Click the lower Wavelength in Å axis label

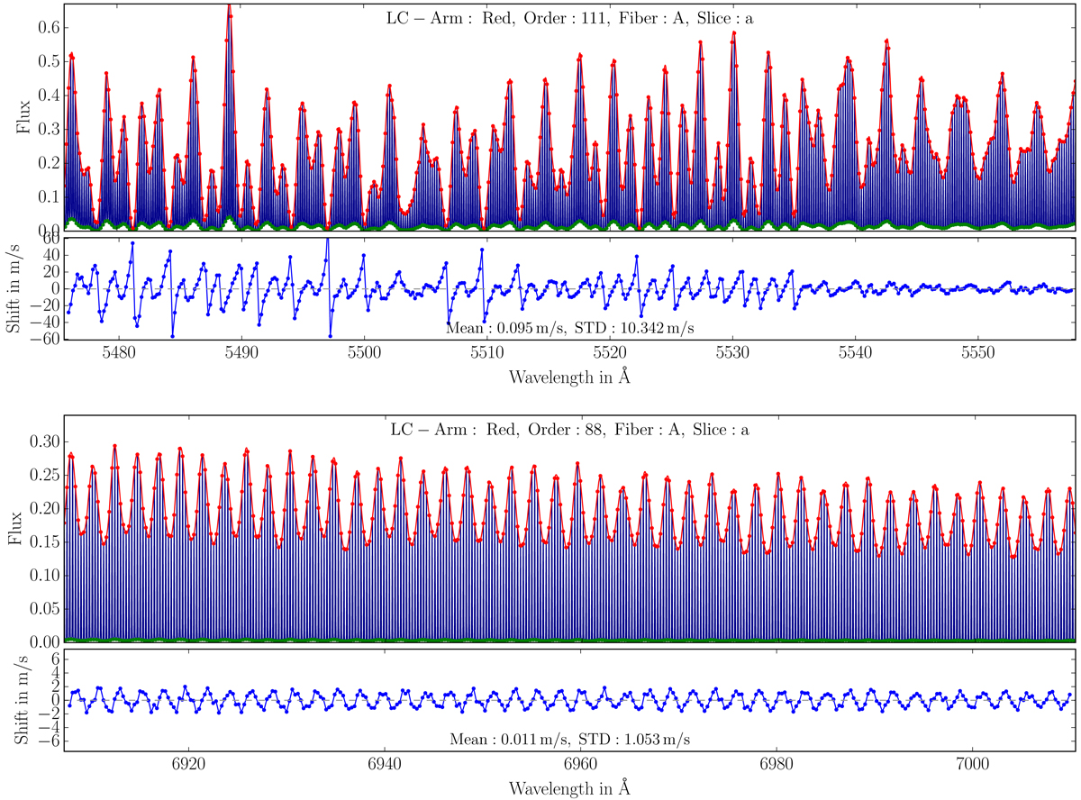pos(571,787)
